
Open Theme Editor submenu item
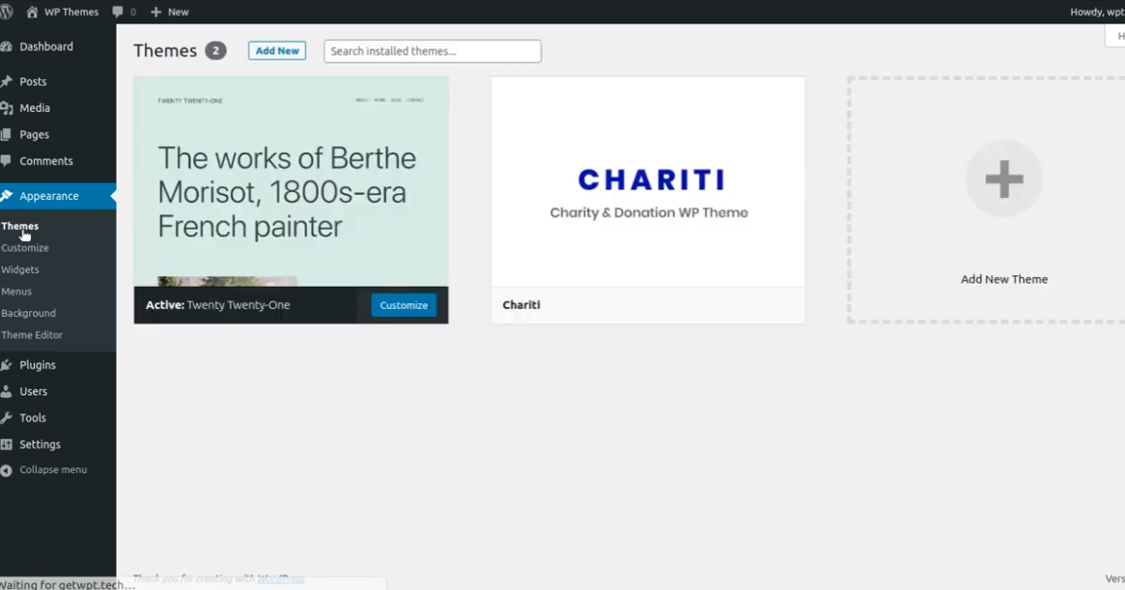click(32, 335)
